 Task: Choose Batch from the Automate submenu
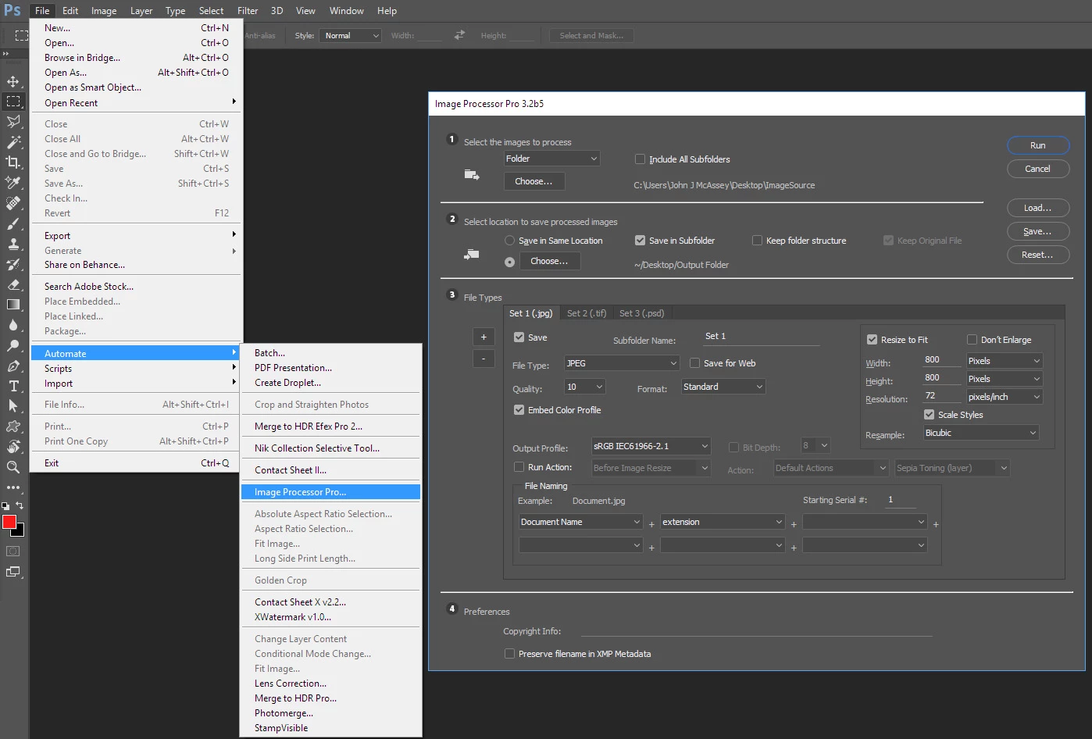[330, 353]
